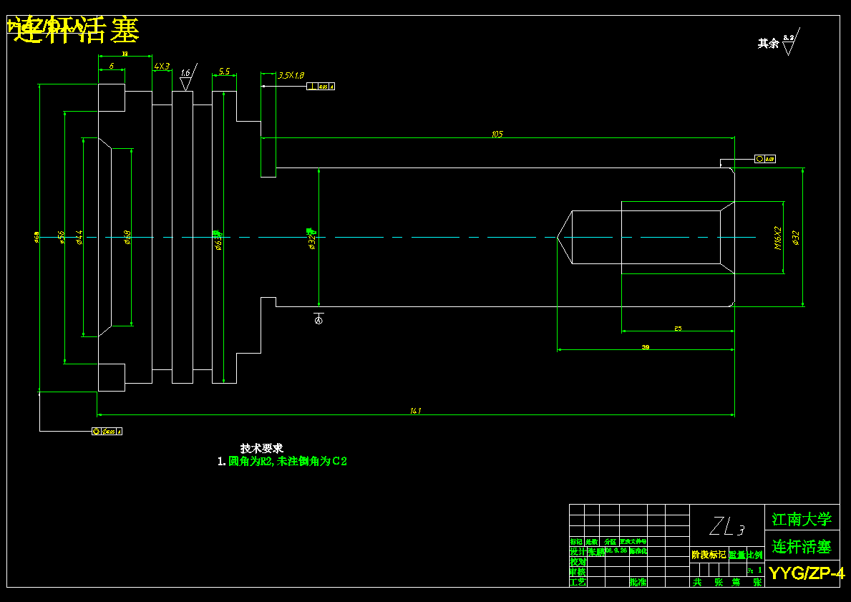
Task: Select the 25 thread depth dimension
Action: tap(678, 329)
